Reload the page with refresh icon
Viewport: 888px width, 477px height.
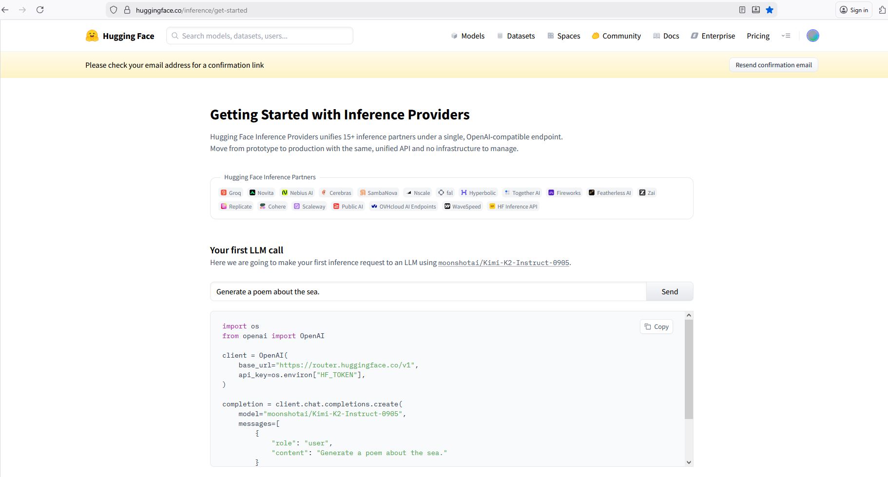tap(40, 10)
